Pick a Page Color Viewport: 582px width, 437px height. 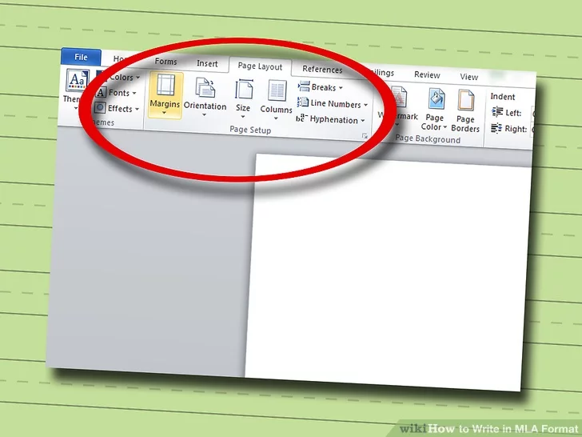click(435, 110)
